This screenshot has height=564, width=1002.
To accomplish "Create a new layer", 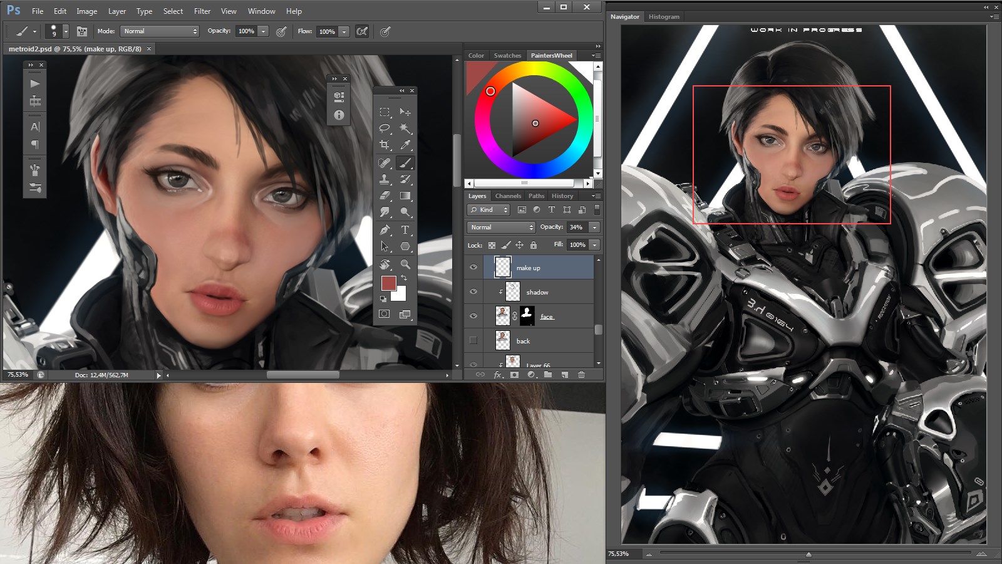I will 564,375.
